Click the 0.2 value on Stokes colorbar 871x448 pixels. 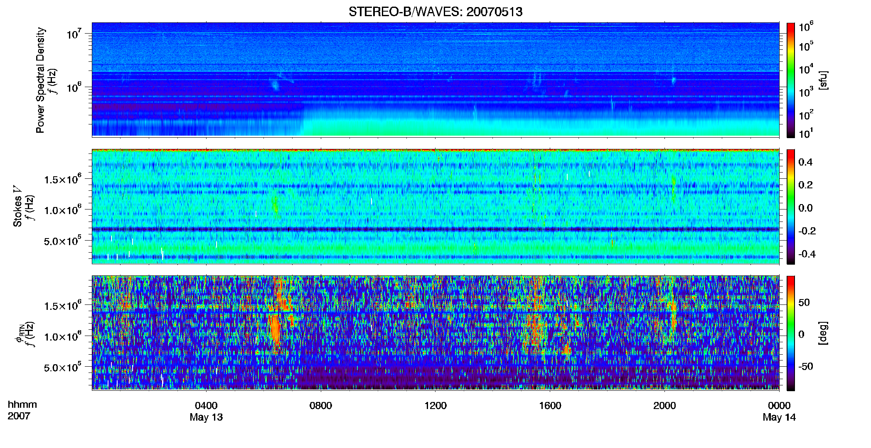point(805,185)
